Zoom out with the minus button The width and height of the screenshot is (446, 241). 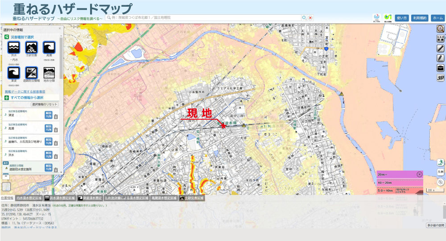(6, 176)
